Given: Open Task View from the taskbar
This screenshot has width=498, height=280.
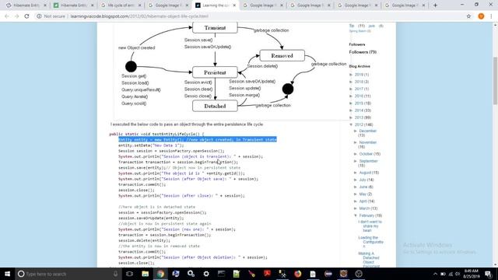Looking at the screenshot, I should 130,274.
